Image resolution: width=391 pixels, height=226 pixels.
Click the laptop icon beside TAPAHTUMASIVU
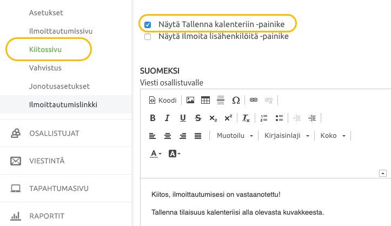[x=16, y=188]
